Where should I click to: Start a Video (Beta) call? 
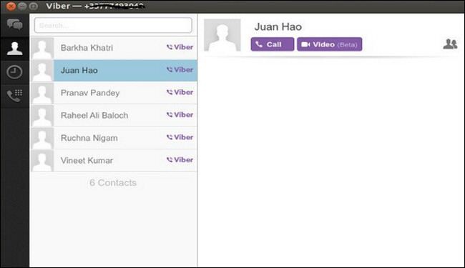coord(330,44)
